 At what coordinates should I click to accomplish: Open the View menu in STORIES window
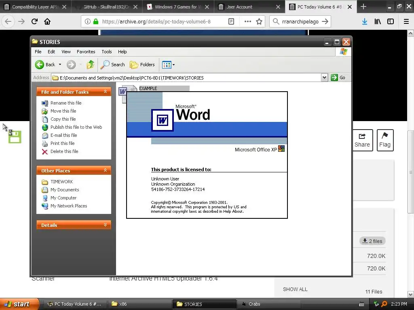tap(66, 52)
